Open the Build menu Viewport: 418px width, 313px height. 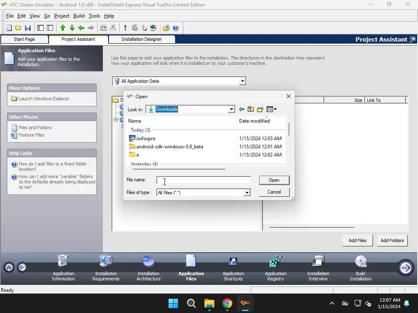tap(79, 16)
